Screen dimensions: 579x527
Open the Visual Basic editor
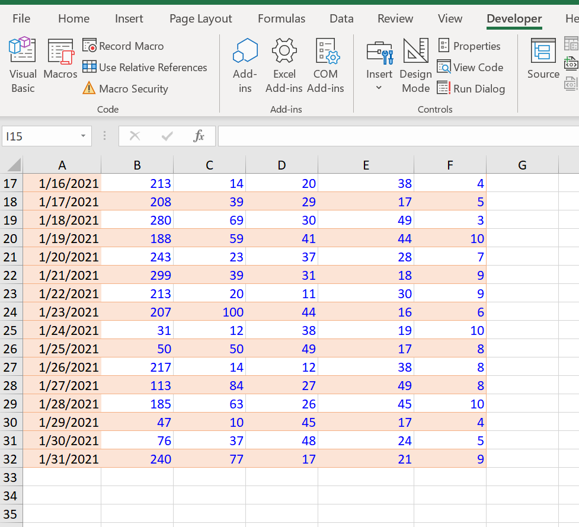[23, 65]
